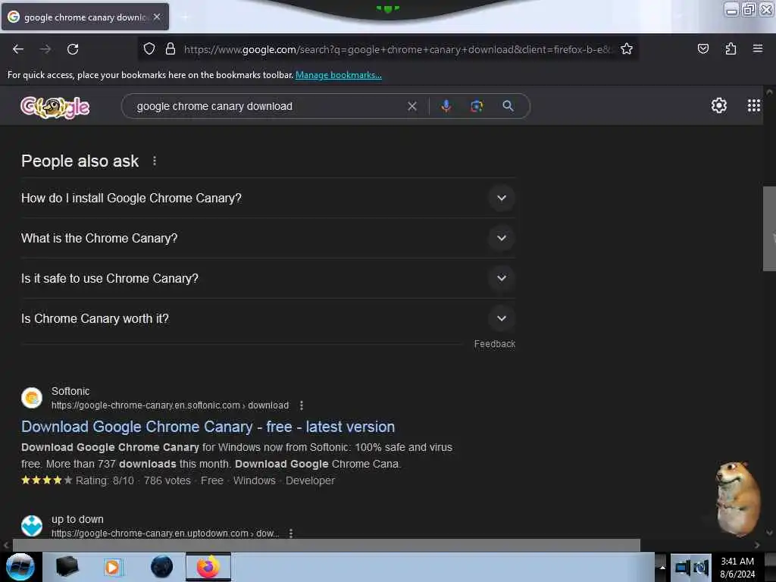The width and height of the screenshot is (776, 582).
Task: Click the "Rating: 8/10" text
Action: tap(105, 480)
